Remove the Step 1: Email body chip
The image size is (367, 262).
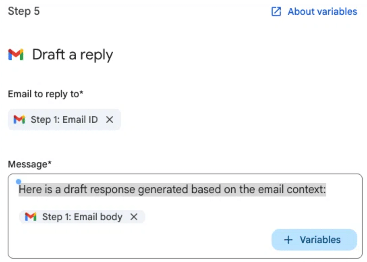[x=134, y=217]
